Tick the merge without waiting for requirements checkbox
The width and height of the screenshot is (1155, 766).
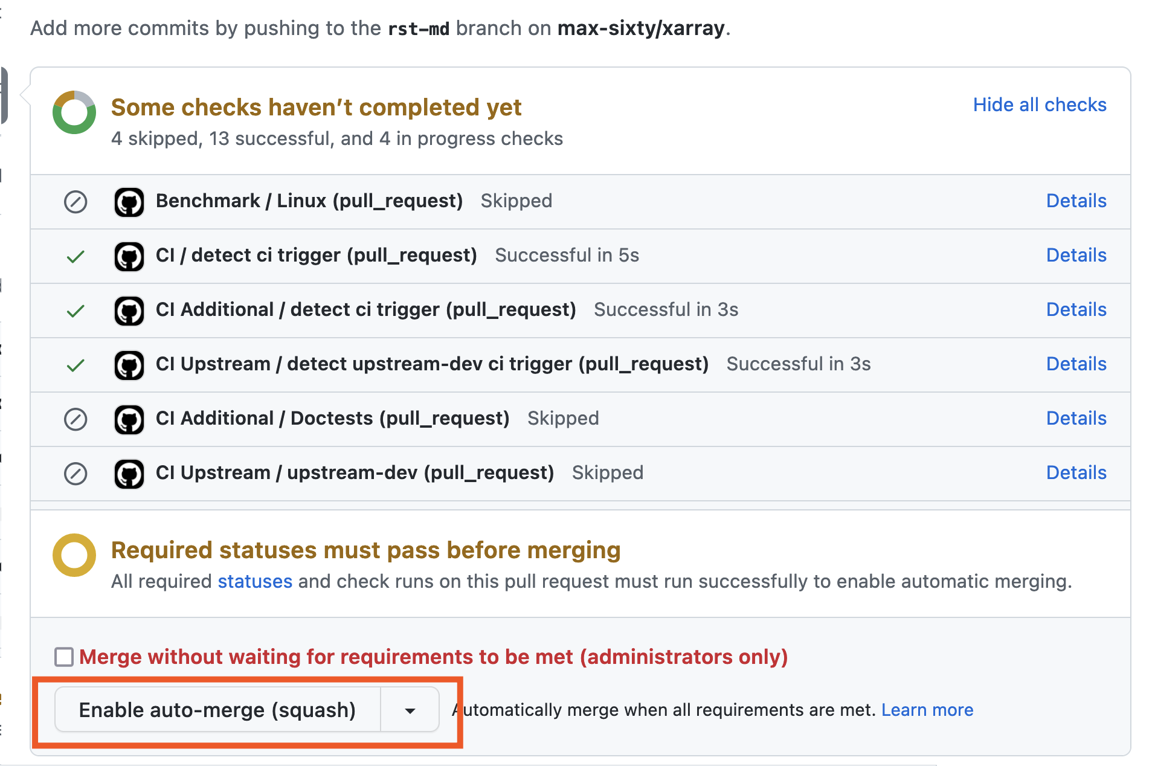pyautogui.click(x=64, y=657)
